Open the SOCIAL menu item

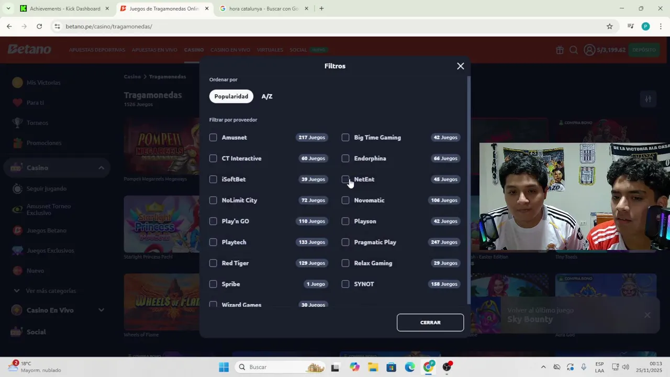298,50
